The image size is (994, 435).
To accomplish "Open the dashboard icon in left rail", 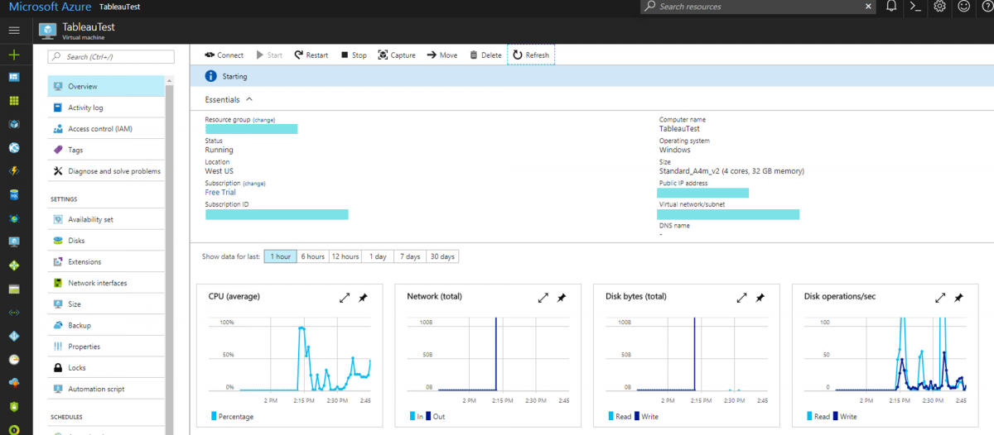I will coord(14,77).
